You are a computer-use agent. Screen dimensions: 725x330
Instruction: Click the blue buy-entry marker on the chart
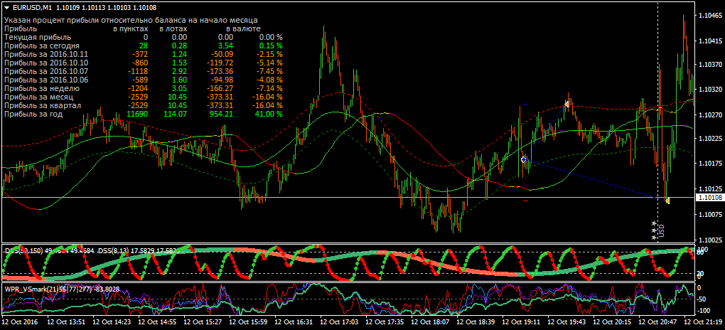pyautogui.click(x=523, y=159)
